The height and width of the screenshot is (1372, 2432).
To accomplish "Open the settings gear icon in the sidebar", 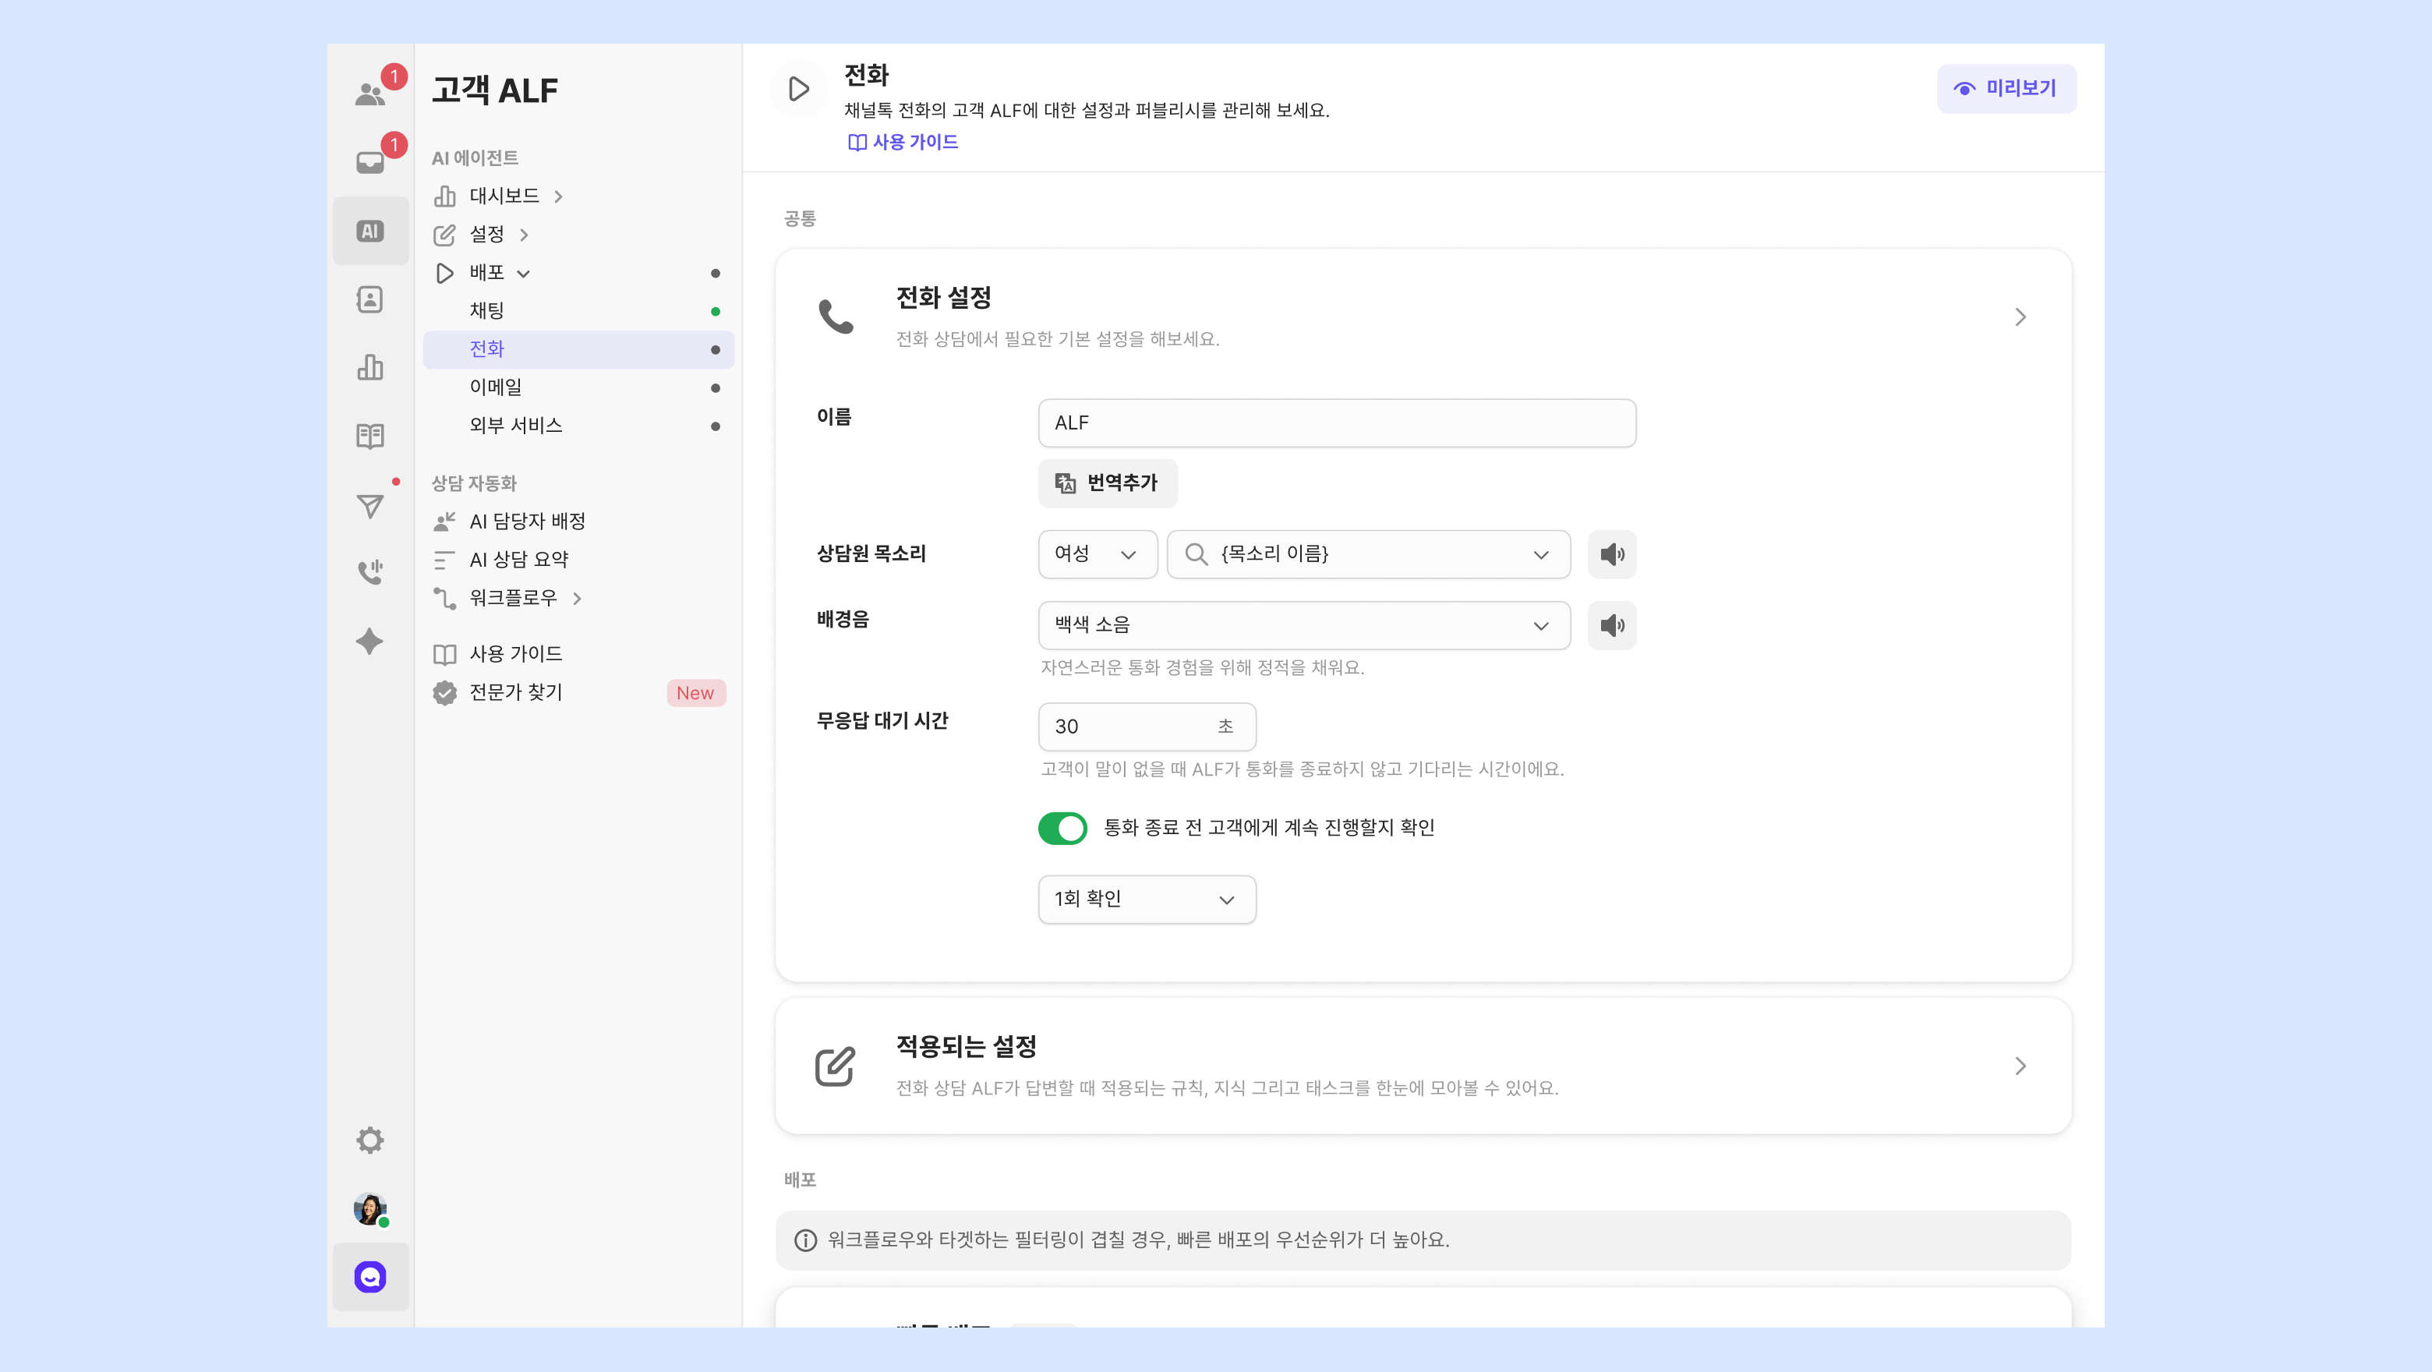I will (370, 1140).
